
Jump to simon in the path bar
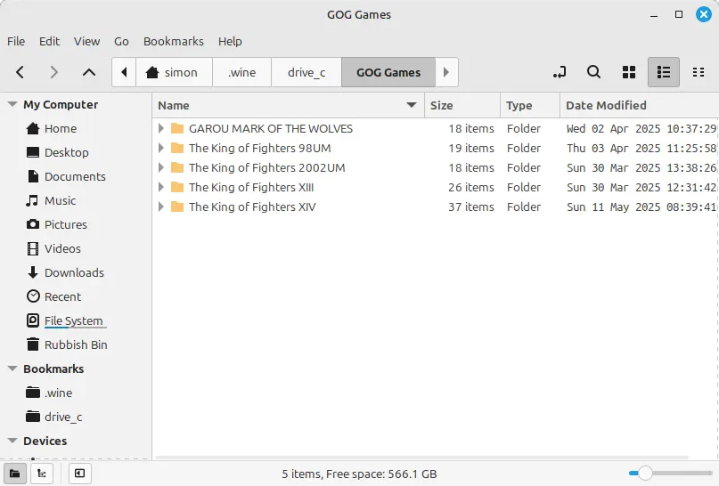(x=174, y=72)
